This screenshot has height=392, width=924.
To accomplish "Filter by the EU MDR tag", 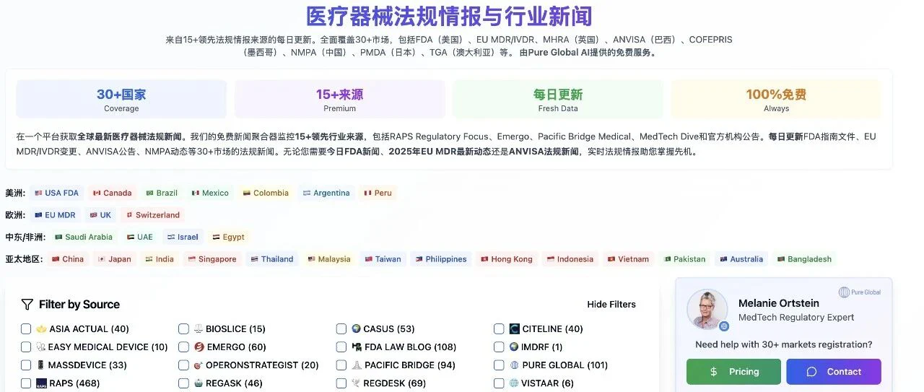I will pyautogui.click(x=55, y=215).
